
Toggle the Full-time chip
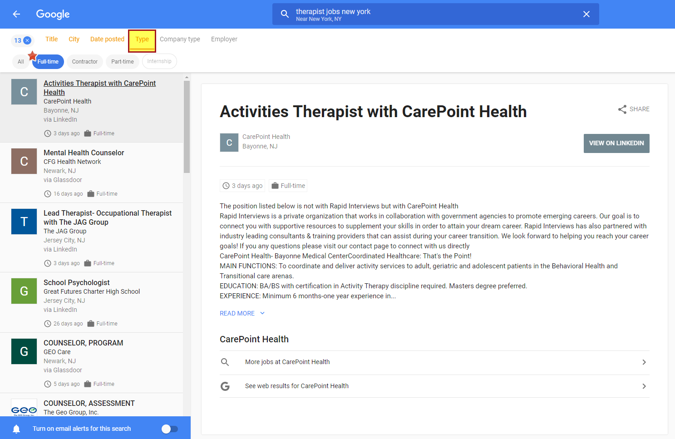48,62
